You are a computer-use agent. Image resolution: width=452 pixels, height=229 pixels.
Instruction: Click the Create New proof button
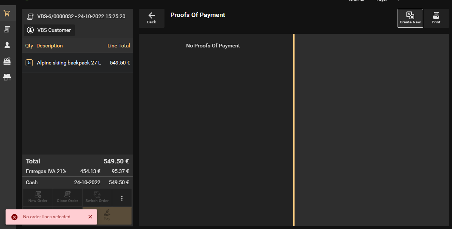(x=410, y=18)
